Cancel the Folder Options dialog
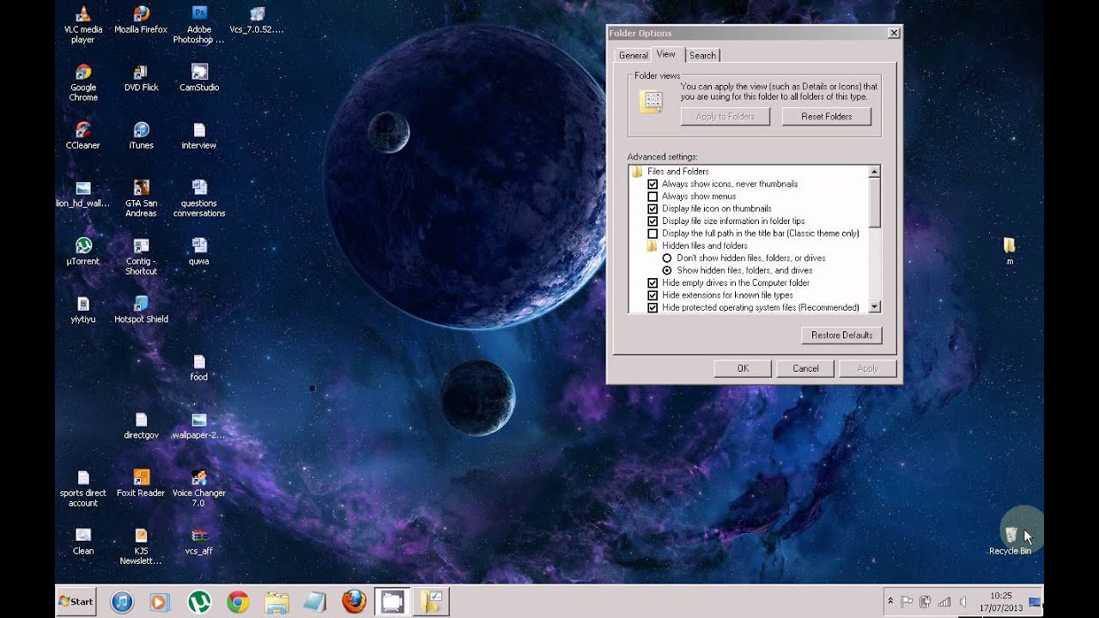 click(x=805, y=368)
